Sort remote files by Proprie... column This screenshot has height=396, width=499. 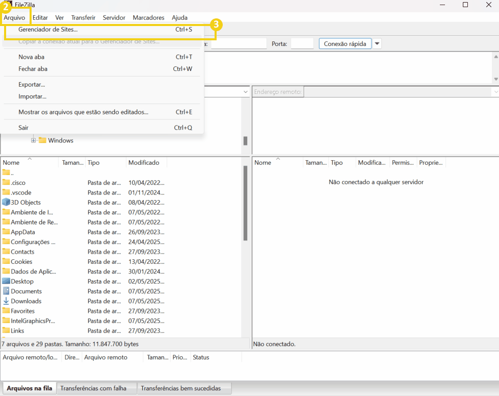[x=431, y=162]
